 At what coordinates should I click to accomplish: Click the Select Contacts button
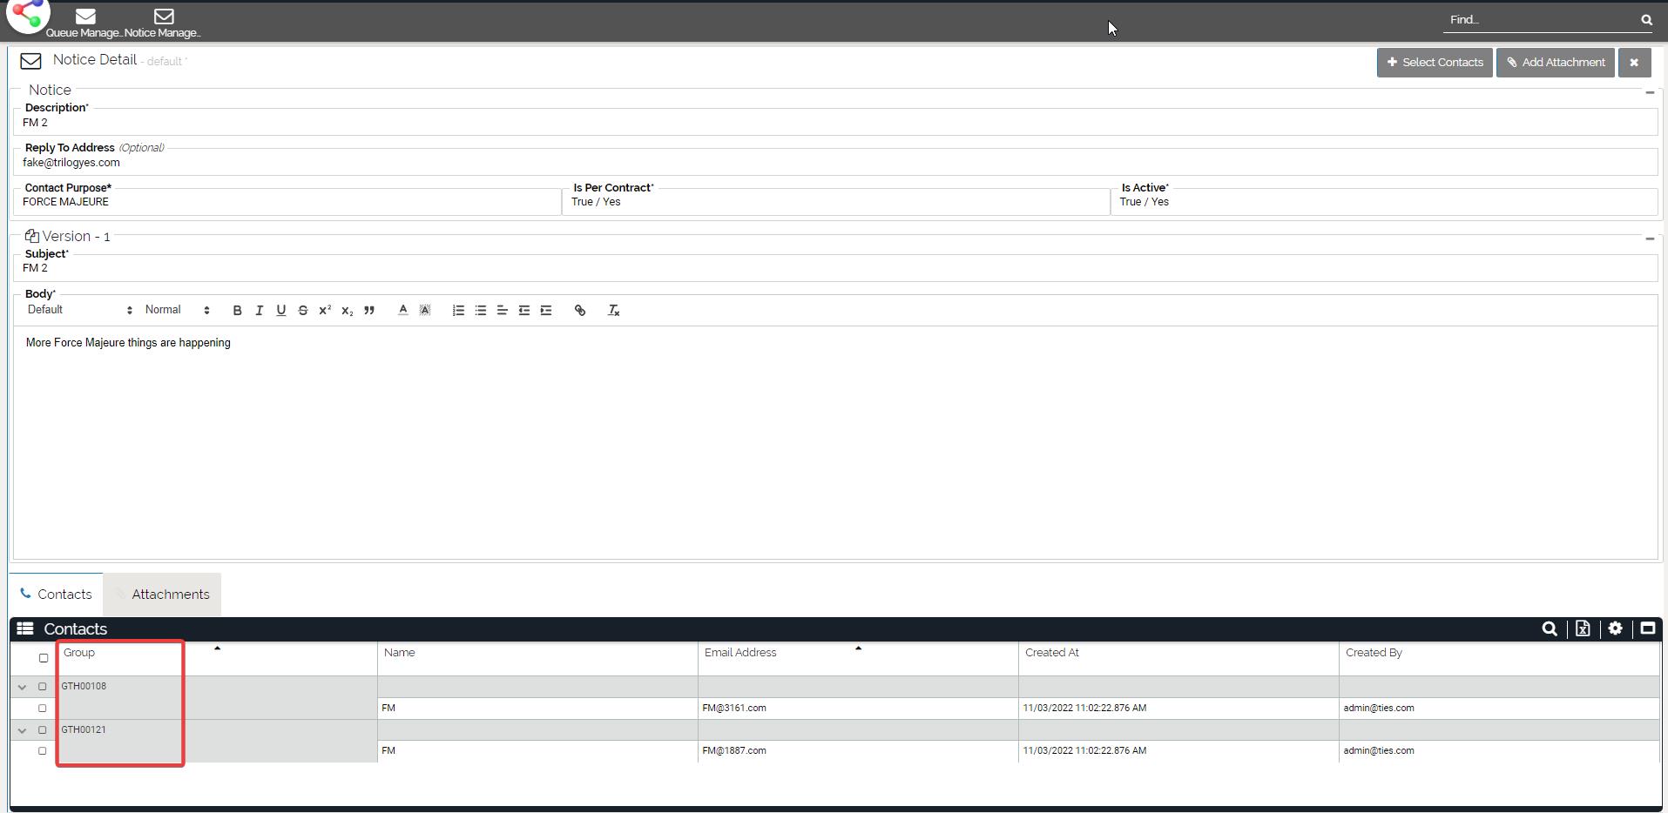pyautogui.click(x=1434, y=63)
